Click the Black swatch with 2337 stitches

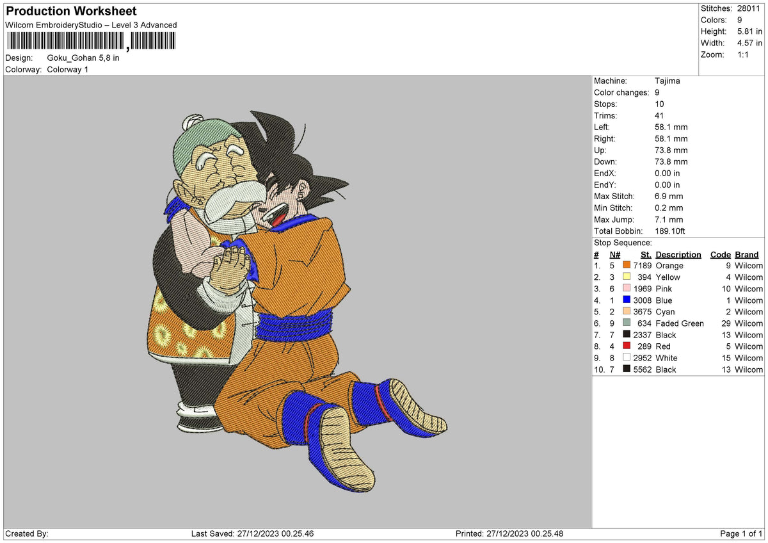click(627, 334)
